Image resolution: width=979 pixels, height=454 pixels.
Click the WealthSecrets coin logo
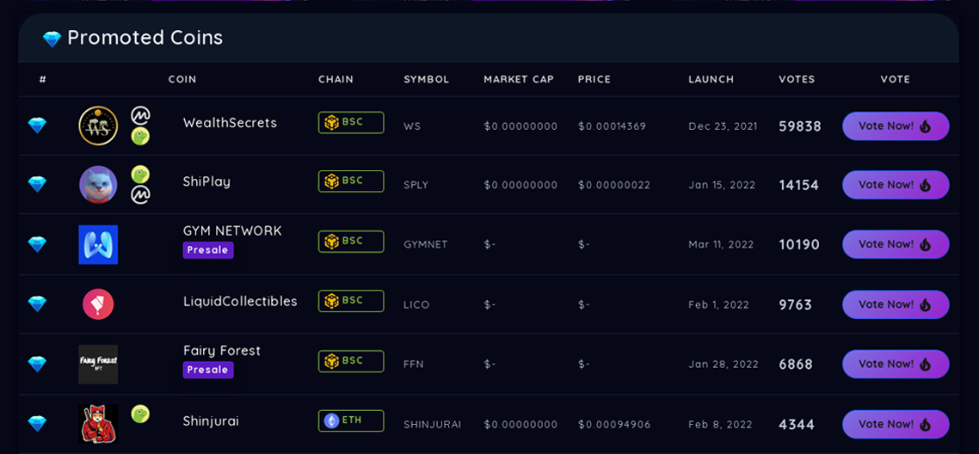click(x=98, y=126)
